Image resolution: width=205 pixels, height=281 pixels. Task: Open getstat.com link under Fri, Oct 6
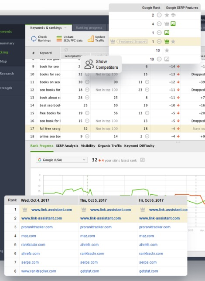[x=148, y=271]
